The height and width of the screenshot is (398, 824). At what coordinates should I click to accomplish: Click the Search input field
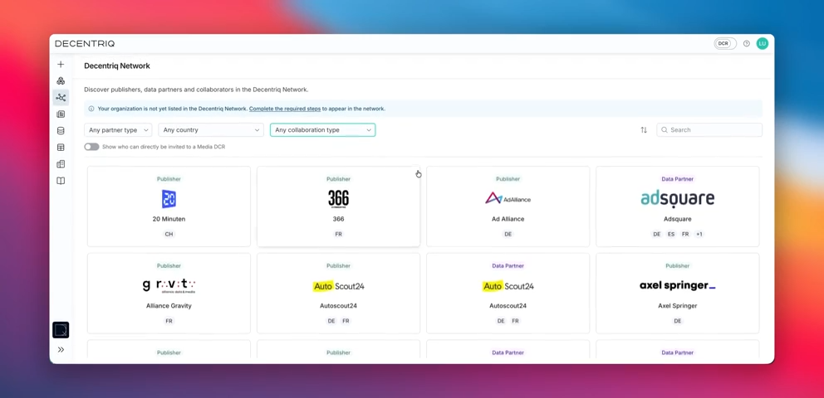tap(709, 130)
